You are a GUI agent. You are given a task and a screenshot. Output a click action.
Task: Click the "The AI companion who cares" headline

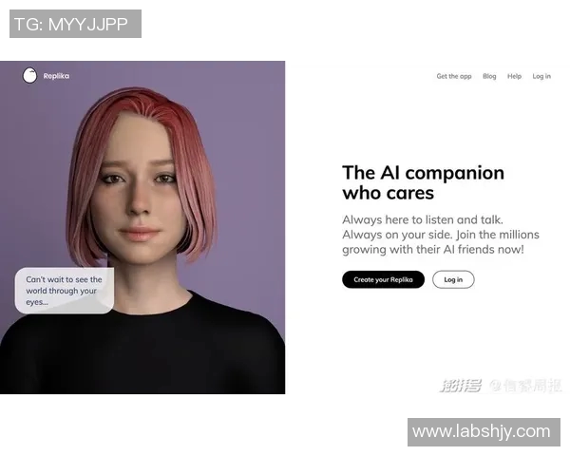[423, 182]
